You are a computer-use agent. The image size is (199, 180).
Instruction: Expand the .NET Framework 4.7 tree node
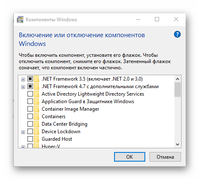(x=23, y=87)
